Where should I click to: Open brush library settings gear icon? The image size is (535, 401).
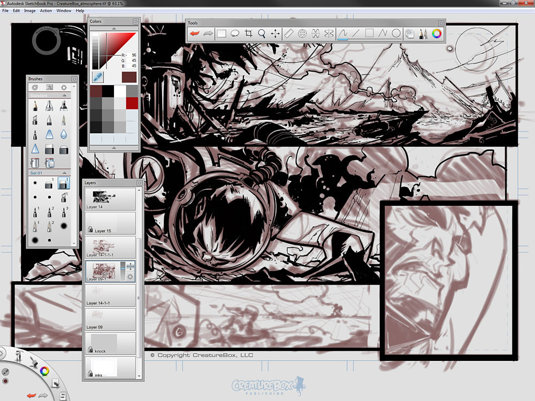64,87
